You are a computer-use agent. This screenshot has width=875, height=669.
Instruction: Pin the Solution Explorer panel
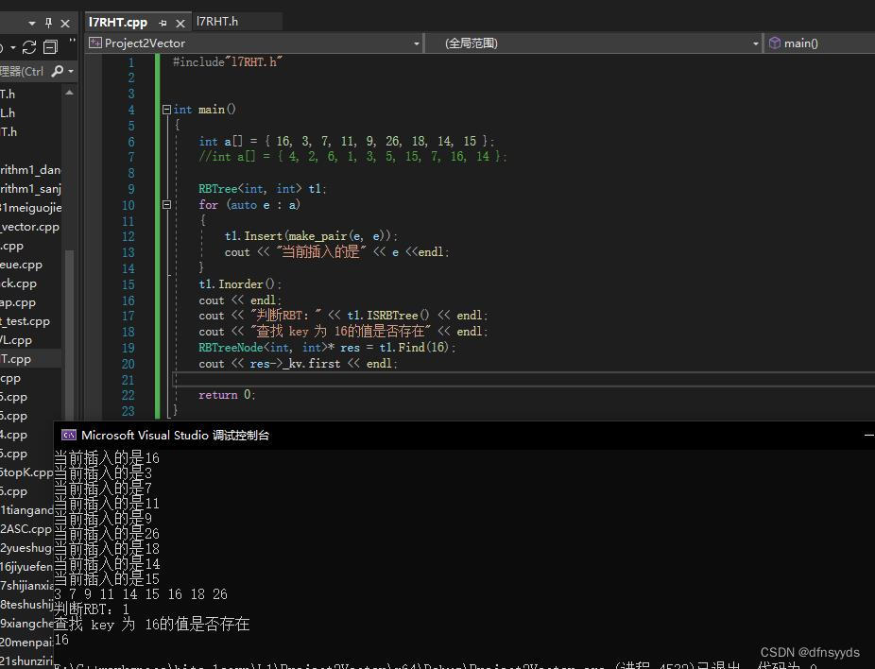tap(48, 23)
